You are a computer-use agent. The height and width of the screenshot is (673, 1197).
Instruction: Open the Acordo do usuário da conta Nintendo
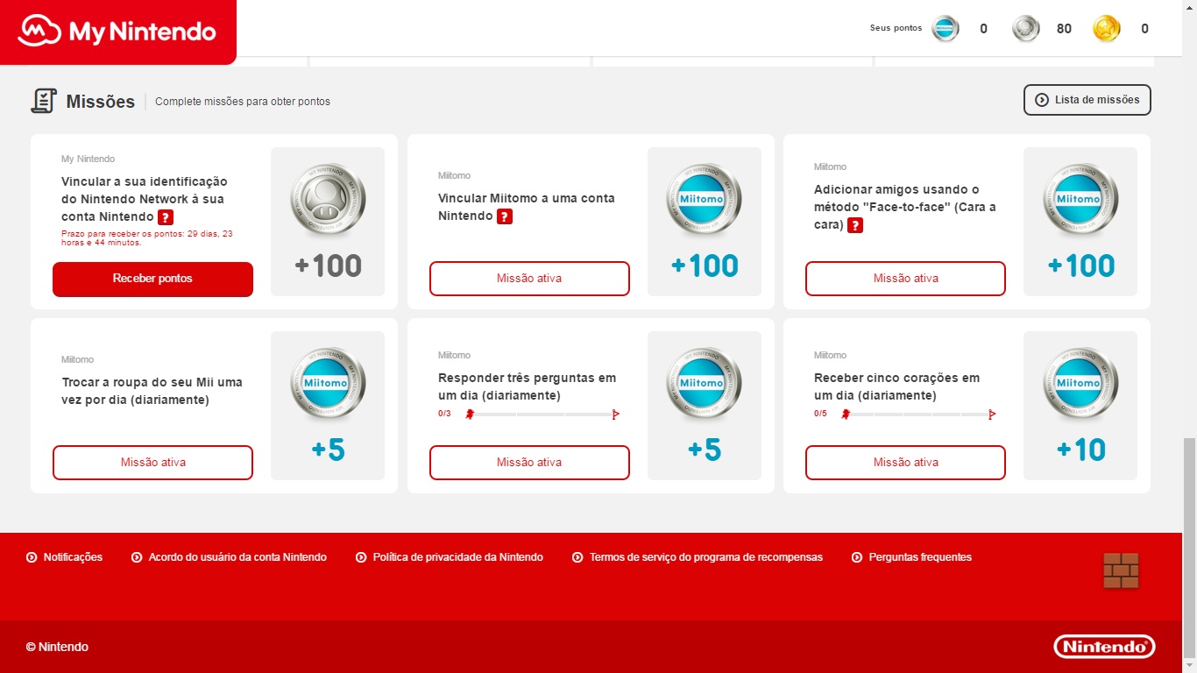click(229, 556)
